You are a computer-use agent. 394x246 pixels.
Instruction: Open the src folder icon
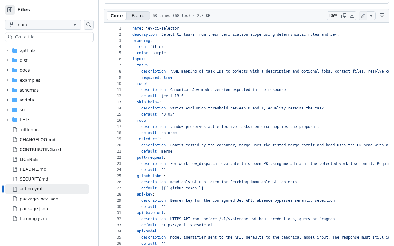pos(15,110)
